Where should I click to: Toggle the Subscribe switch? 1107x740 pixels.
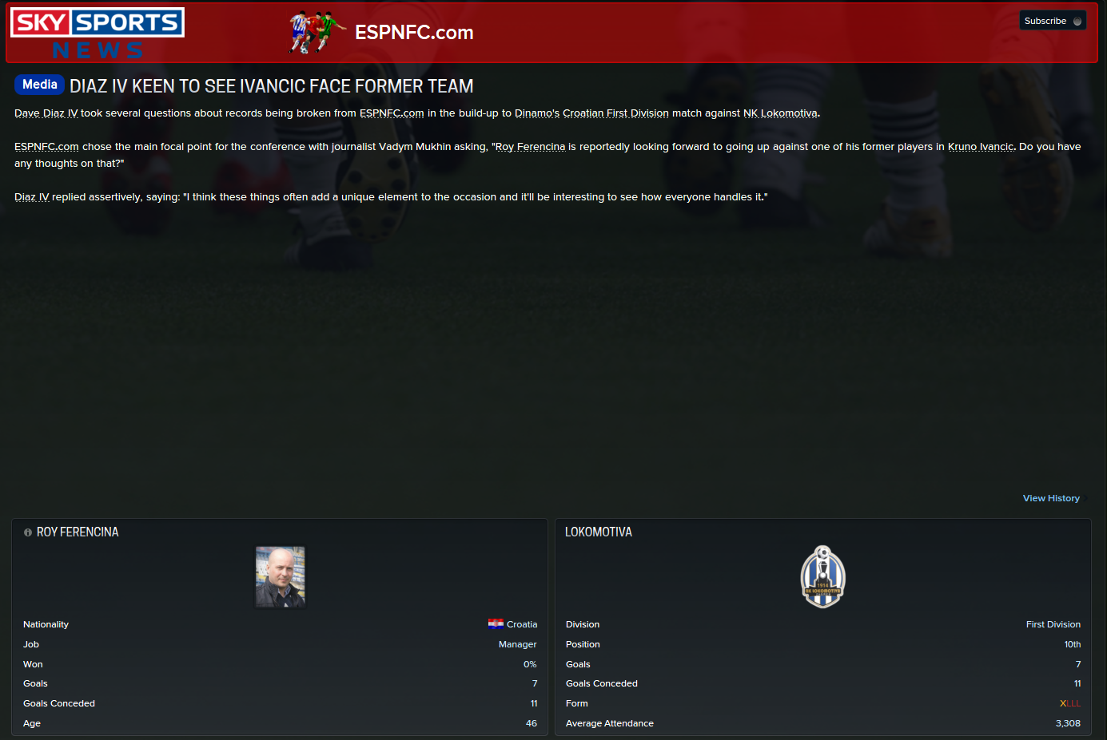pos(1077,21)
